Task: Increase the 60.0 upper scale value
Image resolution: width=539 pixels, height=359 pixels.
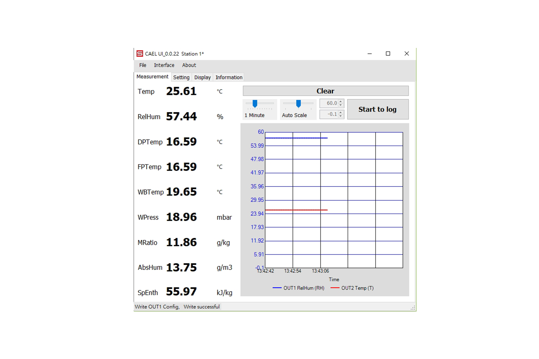Action: [341, 102]
